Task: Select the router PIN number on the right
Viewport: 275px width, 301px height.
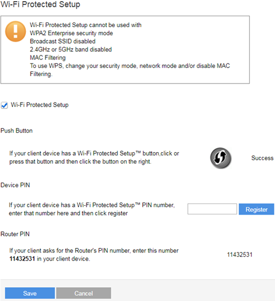Action: tap(240, 255)
